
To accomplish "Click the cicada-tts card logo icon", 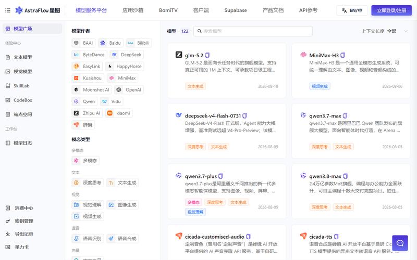I will pyautogui.click(x=303, y=236).
